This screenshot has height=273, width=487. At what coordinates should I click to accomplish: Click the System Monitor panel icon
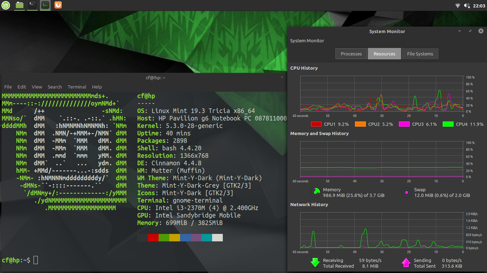coord(45,5)
